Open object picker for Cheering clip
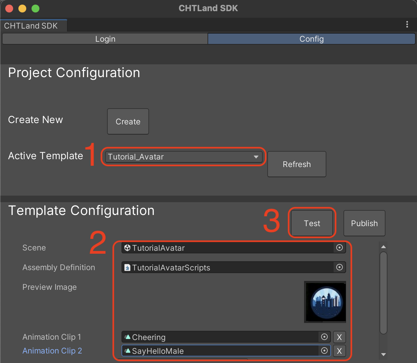The image size is (417, 363). click(324, 337)
